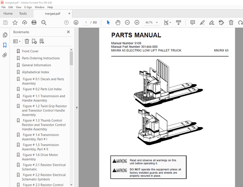Viewport: 243px width, 187px height.
Task: Open the Front Cover bookmark
Action: click(x=30, y=51)
